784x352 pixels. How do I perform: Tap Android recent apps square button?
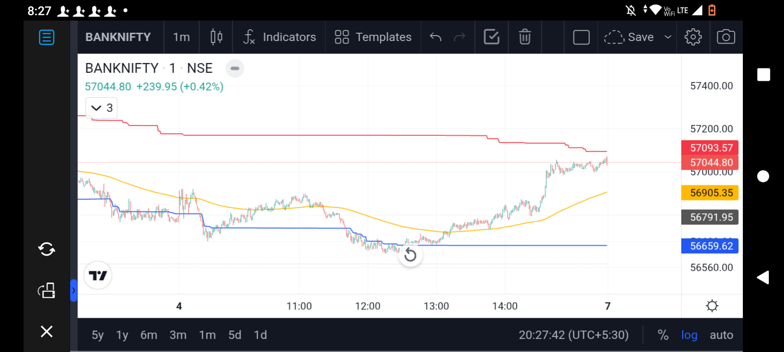[x=763, y=74]
